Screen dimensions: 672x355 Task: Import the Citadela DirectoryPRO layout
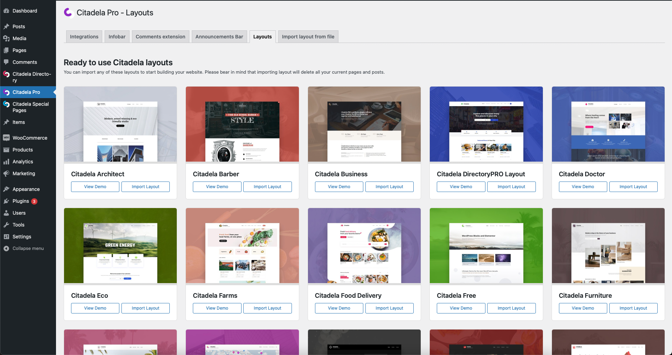point(511,187)
